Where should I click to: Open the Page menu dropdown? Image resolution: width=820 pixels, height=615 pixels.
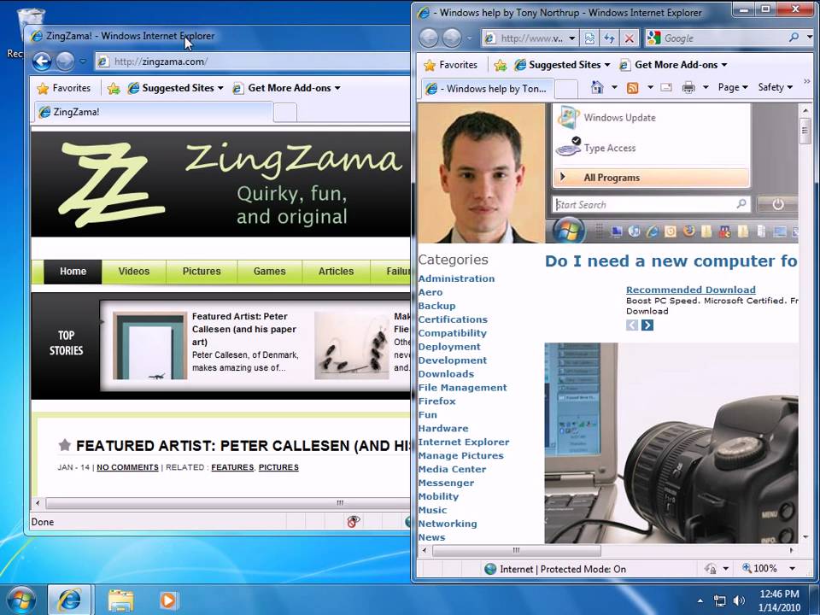click(733, 87)
